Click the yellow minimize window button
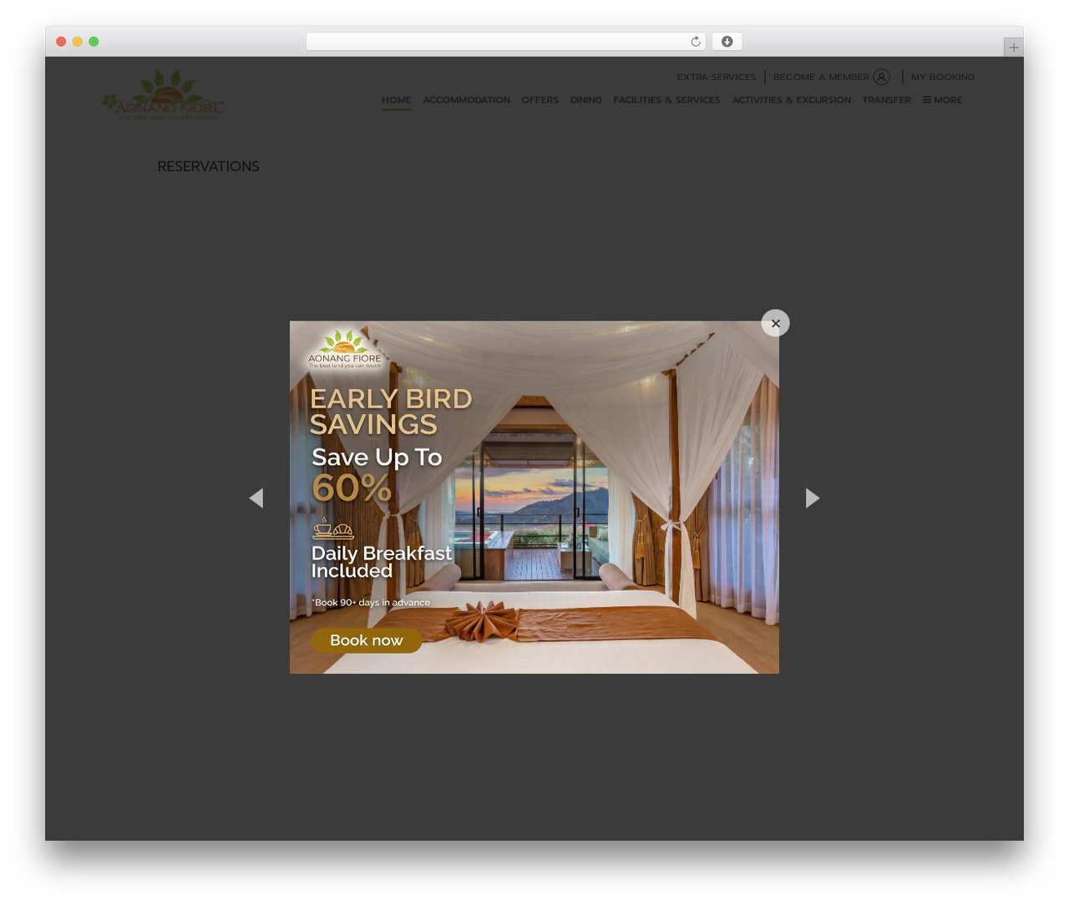The width and height of the screenshot is (1069, 905). coord(77,42)
